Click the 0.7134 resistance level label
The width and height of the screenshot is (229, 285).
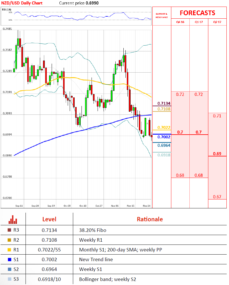(164, 103)
